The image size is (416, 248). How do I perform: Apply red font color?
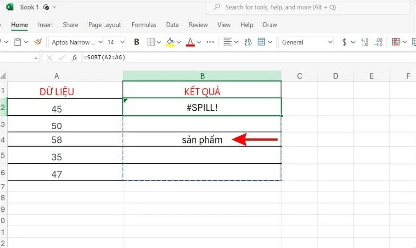click(190, 42)
